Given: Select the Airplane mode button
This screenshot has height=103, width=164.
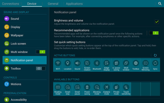Looking at the screenshot, I should [x=107, y=89].
